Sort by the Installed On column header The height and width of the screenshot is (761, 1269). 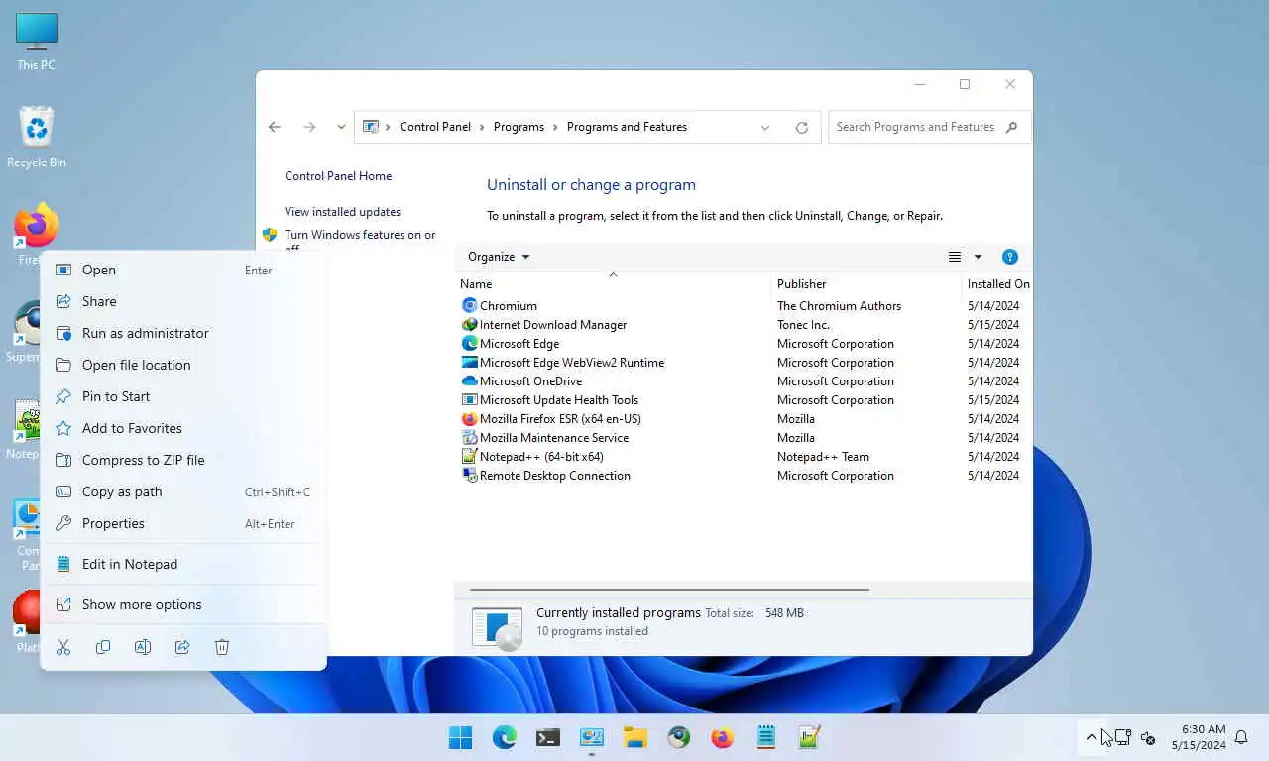click(997, 284)
